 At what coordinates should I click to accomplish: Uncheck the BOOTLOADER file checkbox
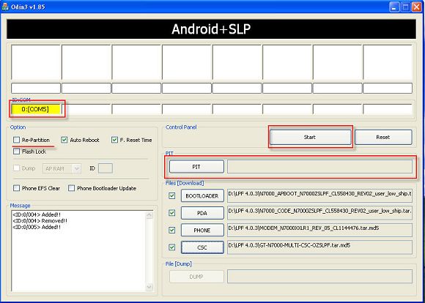[172, 195]
